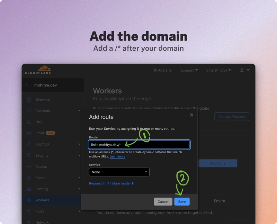Click the background Add route button

(218, 163)
